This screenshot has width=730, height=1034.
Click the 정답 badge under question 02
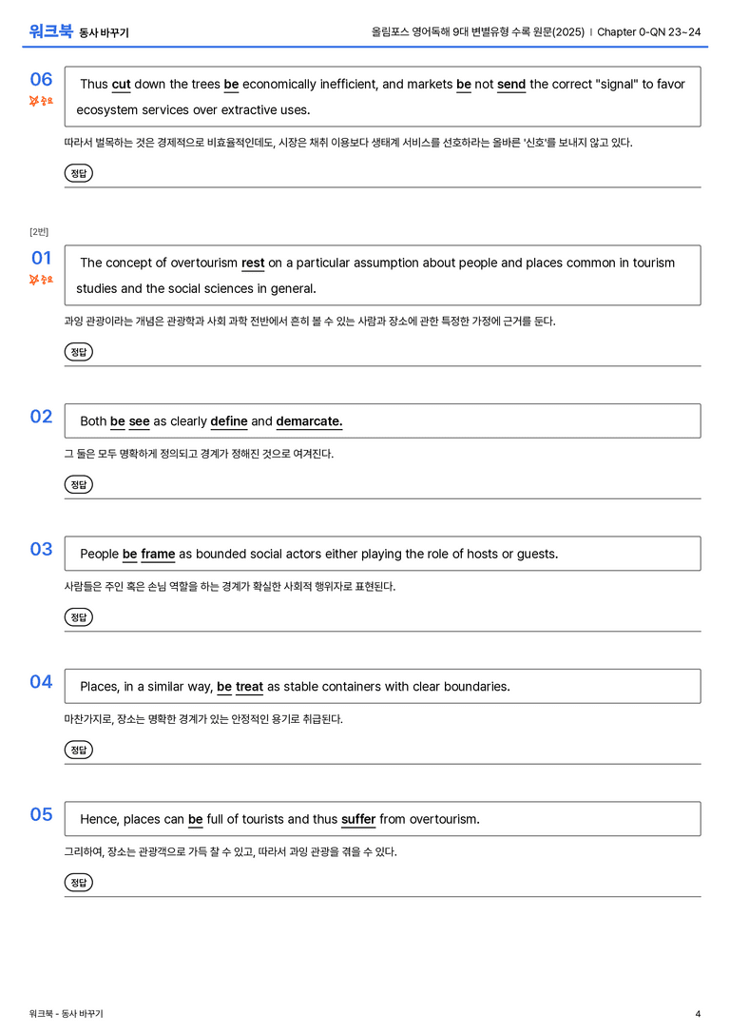tap(78, 485)
